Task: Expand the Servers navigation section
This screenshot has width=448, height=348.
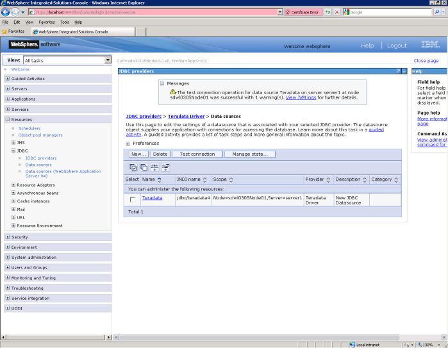Action: coord(8,88)
